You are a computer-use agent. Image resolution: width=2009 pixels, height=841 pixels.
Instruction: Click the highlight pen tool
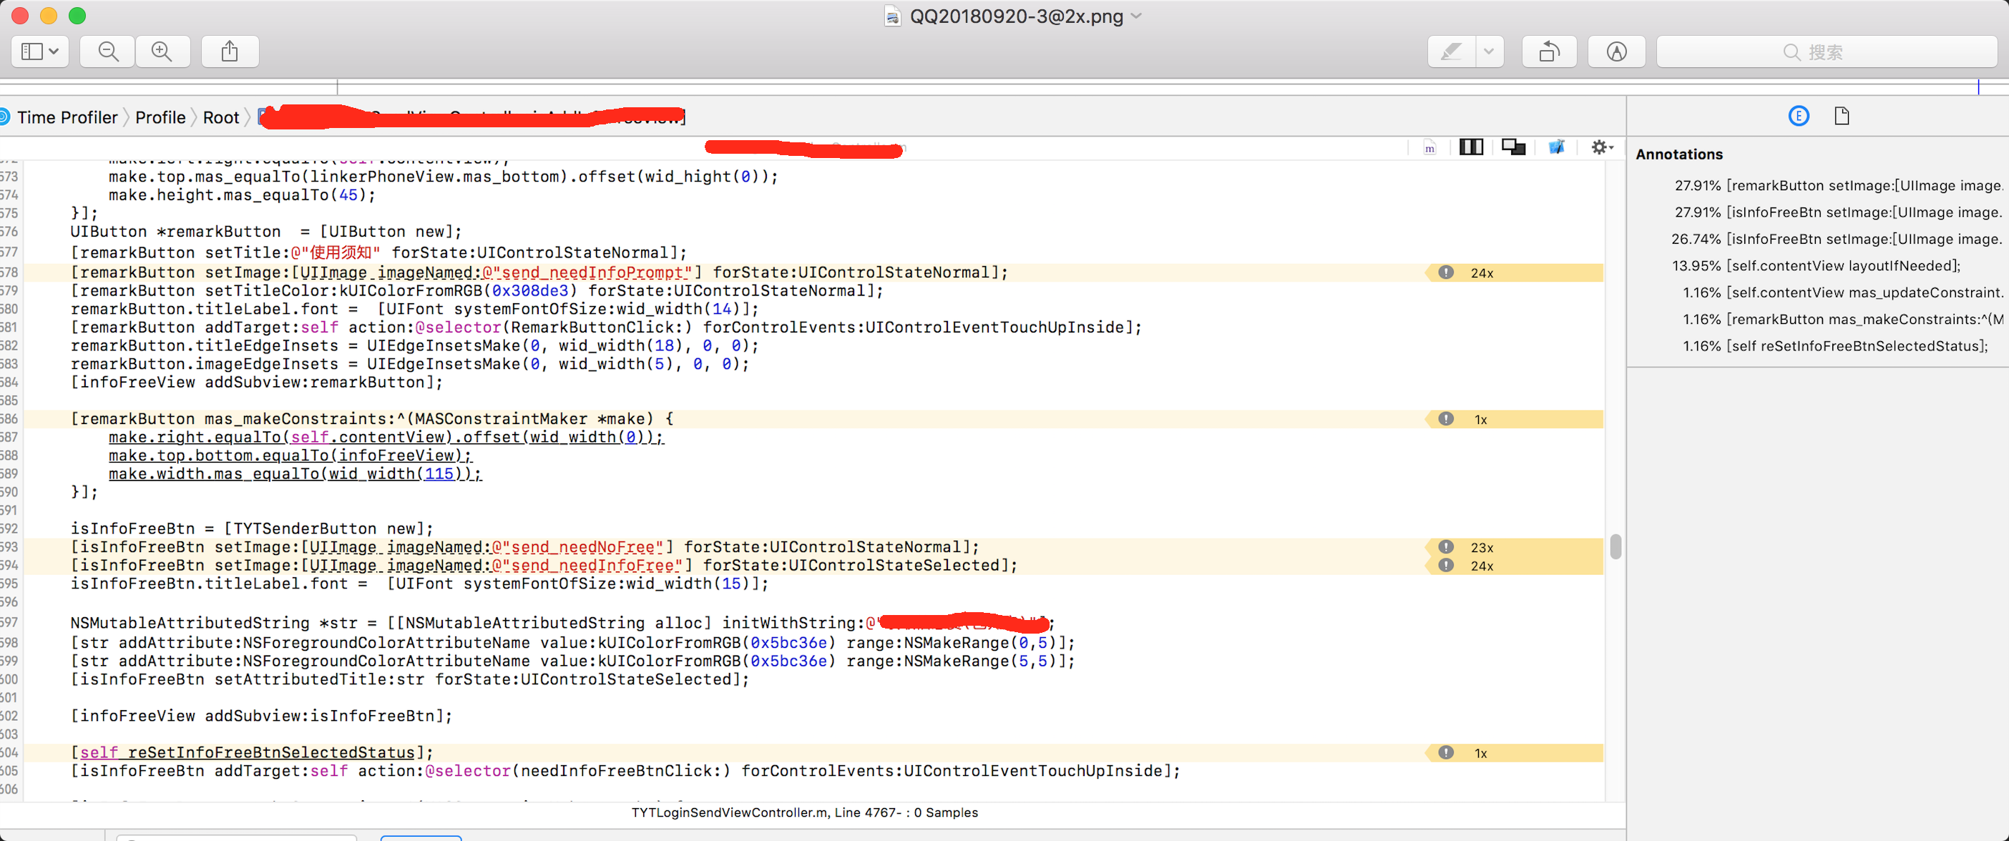click(x=1452, y=51)
